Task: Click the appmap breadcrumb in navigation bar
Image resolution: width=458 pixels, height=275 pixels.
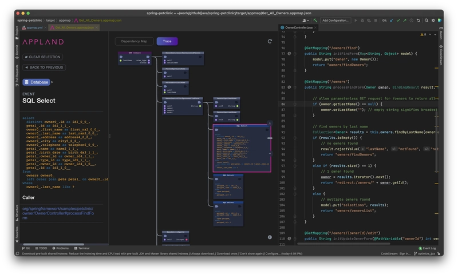Action: tap(65, 21)
